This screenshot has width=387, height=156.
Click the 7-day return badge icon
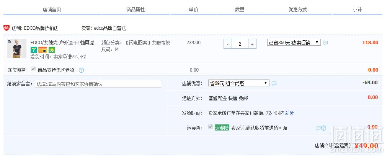click(33, 50)
